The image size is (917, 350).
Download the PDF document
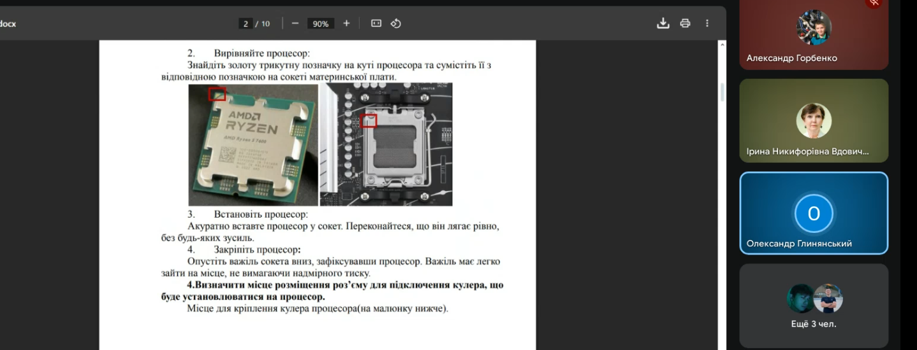(663, 24)
